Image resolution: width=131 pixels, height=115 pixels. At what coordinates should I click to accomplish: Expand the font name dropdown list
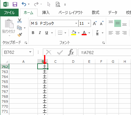click(76, 23)
